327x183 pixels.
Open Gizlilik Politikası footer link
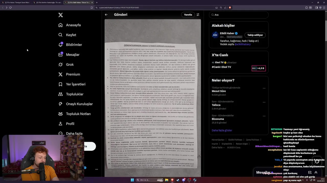(x=235, y=140)
